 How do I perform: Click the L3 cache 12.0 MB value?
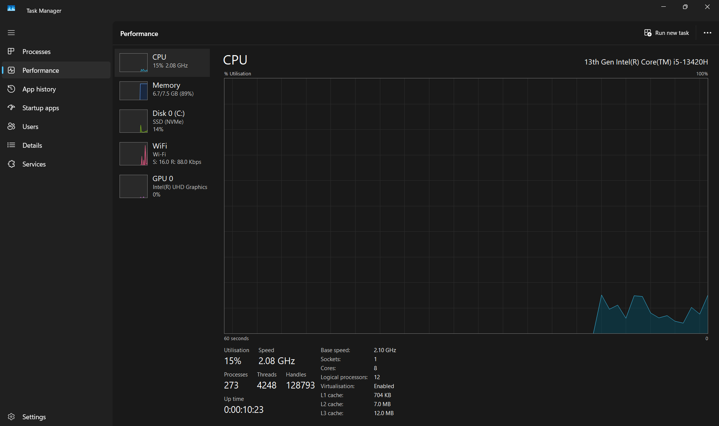[x=384, y=413]
